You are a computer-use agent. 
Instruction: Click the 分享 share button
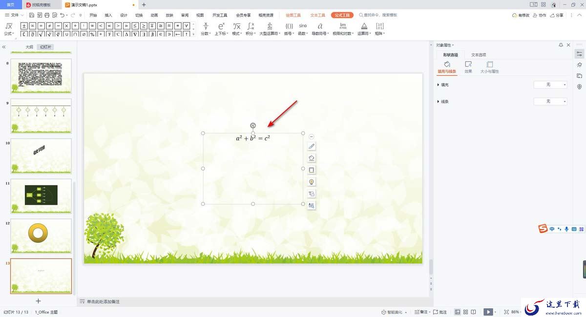556,15
